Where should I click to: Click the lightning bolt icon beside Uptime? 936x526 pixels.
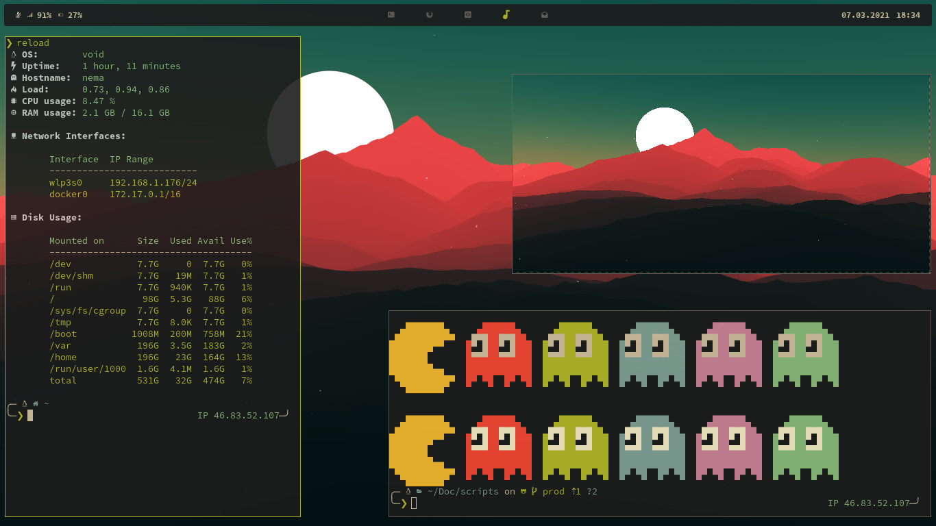click(x=14, y=66)
